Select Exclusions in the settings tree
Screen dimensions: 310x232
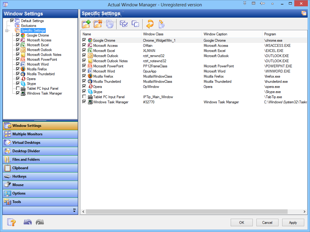point(29,26)
